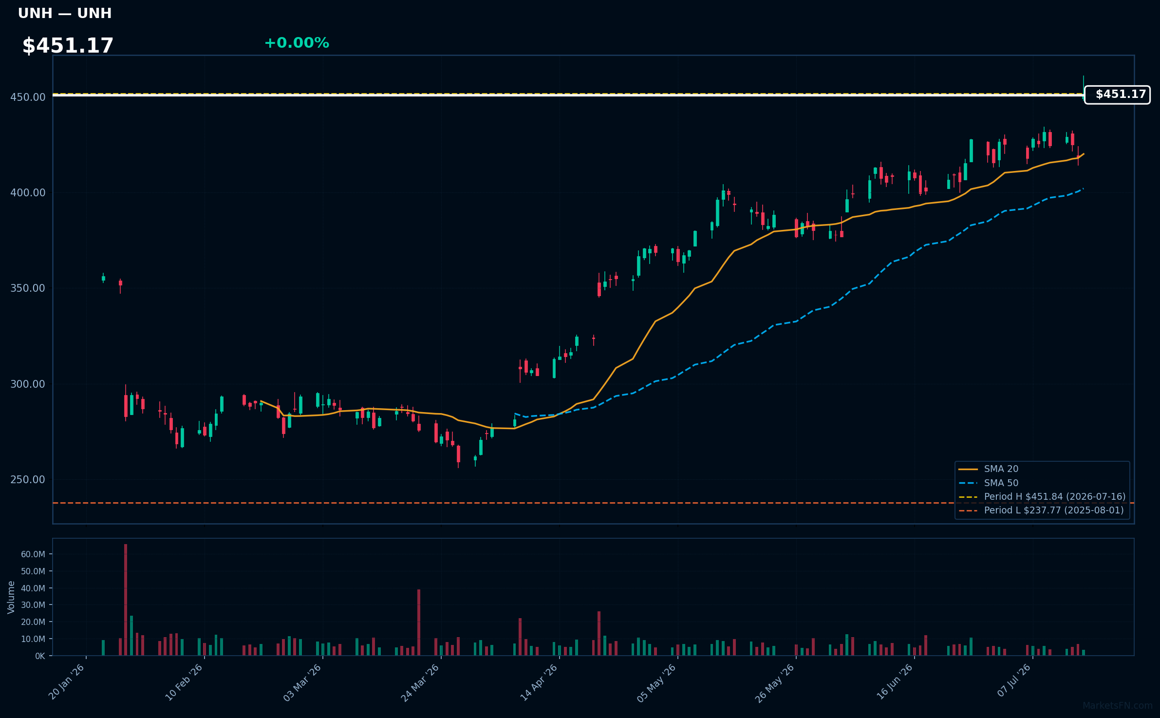This screenshot has width=1160, height=718.
Task: Click the 14 Apr '26 date label
Action: (539, 682)
